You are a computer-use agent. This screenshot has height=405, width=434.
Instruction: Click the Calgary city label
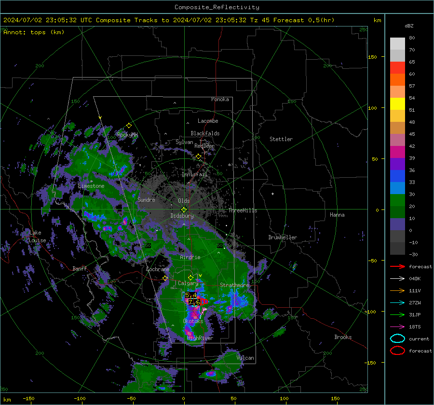[188, 283]
